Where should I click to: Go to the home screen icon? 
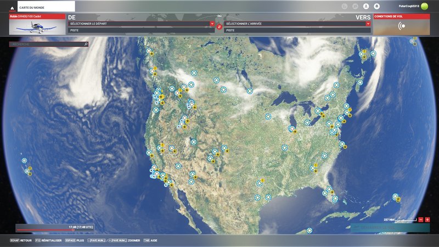(x=12, y=8)
